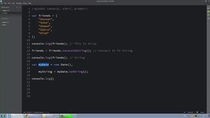Open index.html in the project tree

pos(6,22)
